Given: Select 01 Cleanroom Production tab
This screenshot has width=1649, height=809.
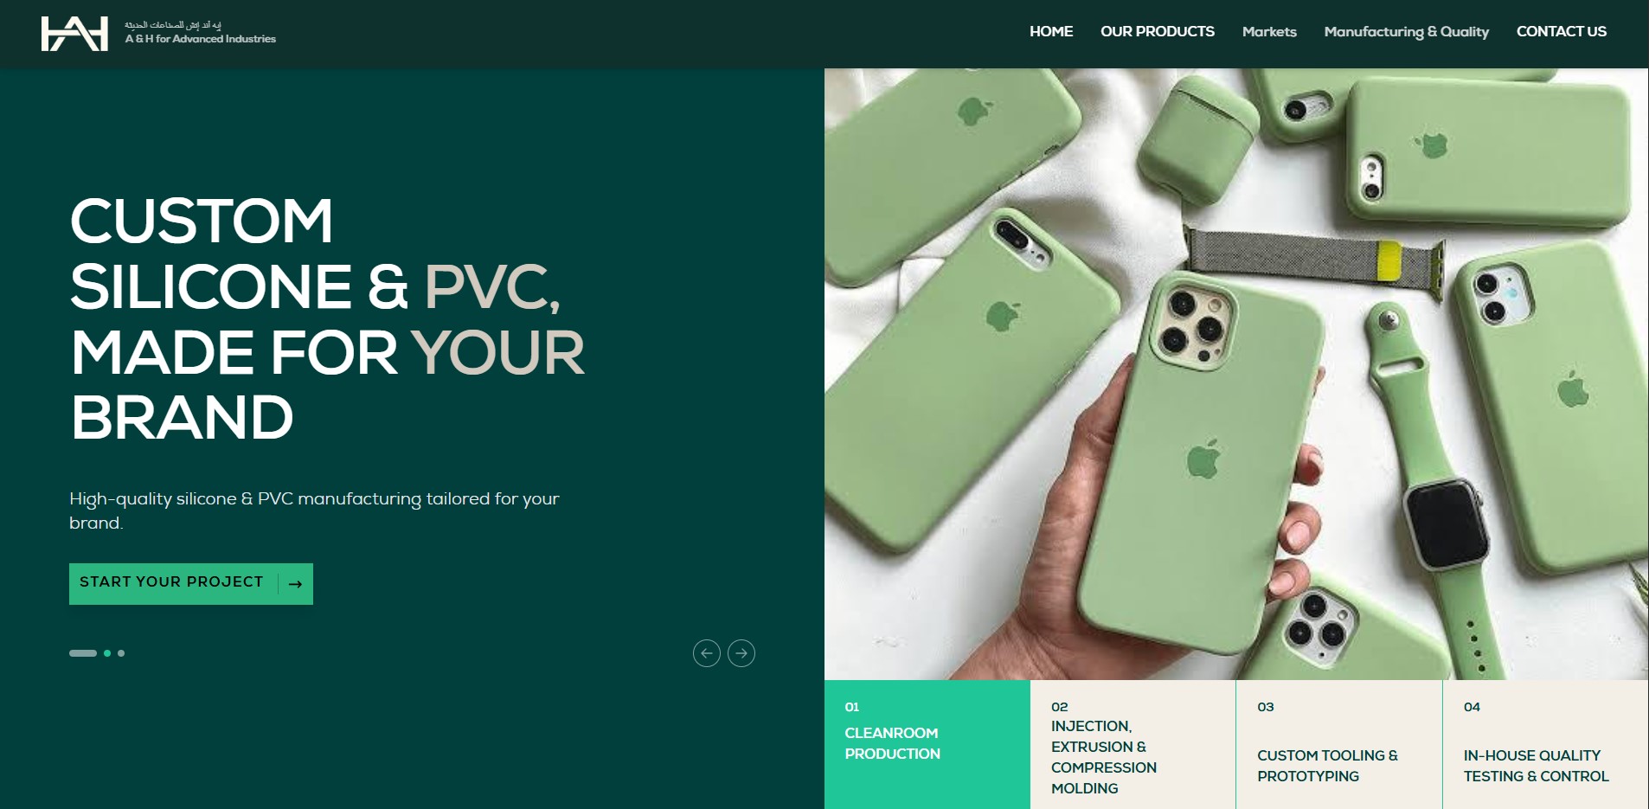Looking at the screenshot, I should tap(927, 744).
